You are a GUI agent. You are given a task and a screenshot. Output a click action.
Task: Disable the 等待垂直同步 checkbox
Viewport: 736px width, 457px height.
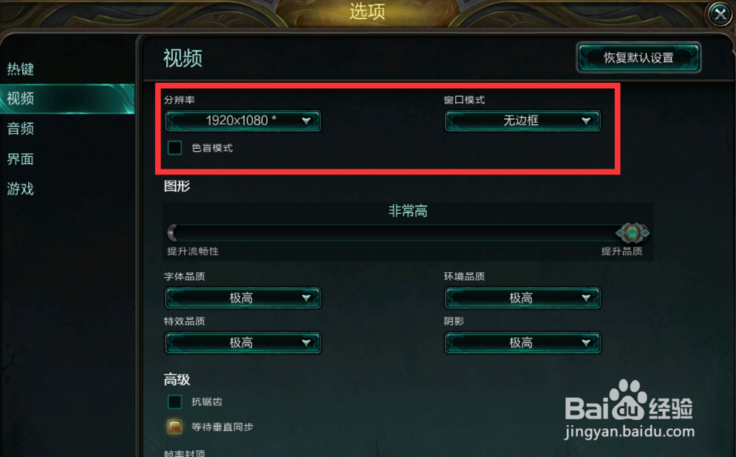(174, 427)
